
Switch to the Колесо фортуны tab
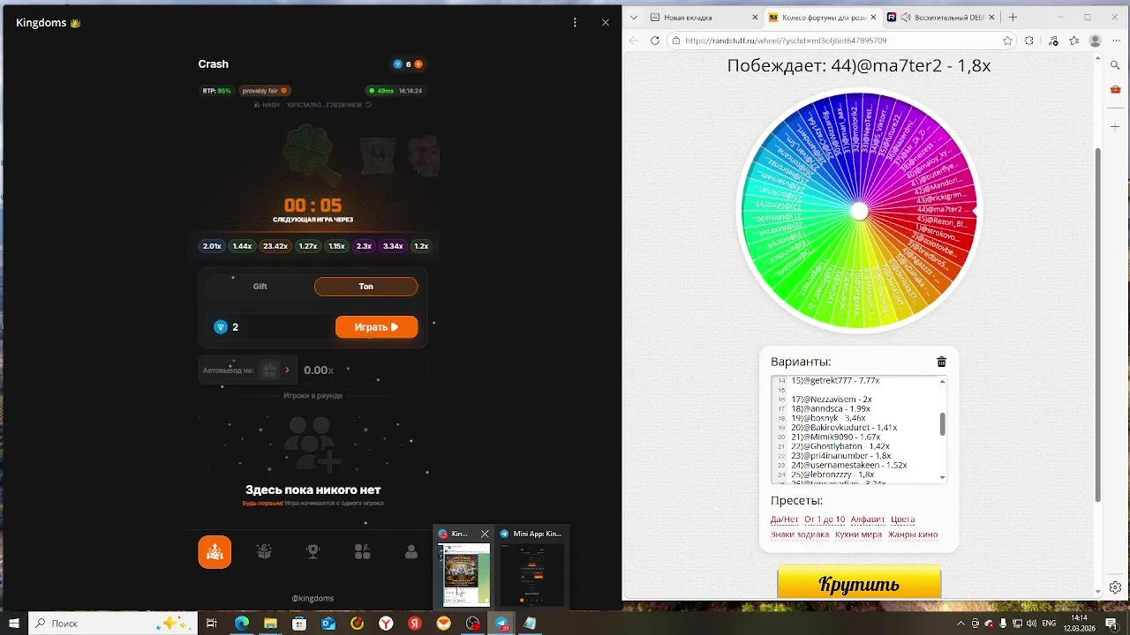point(822,17)
